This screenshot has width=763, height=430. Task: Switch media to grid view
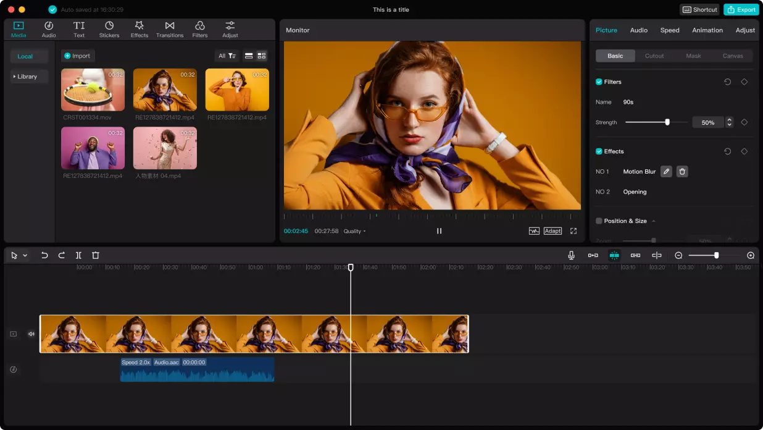(x=262, y=56)
